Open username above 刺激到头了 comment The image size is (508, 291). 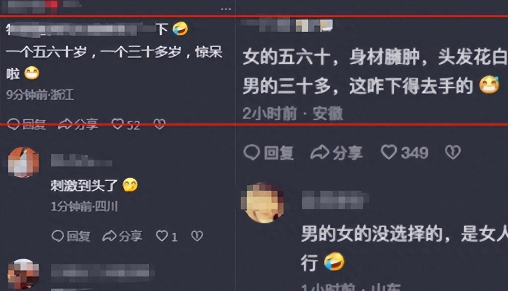pos(81,161)
